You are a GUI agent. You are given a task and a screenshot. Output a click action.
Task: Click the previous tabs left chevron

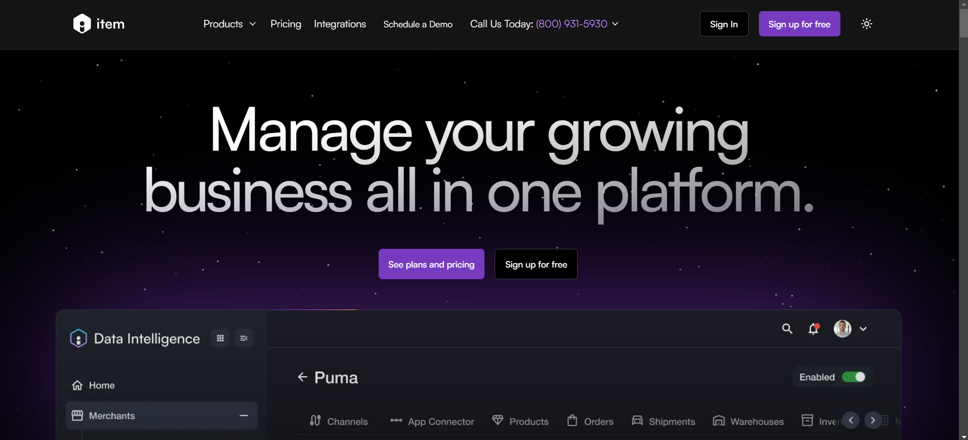(x=851, y=420)
